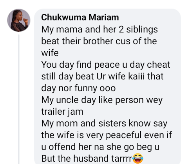
Task: Click 'You day find peace u day cheat'
Action: [106, 65]
